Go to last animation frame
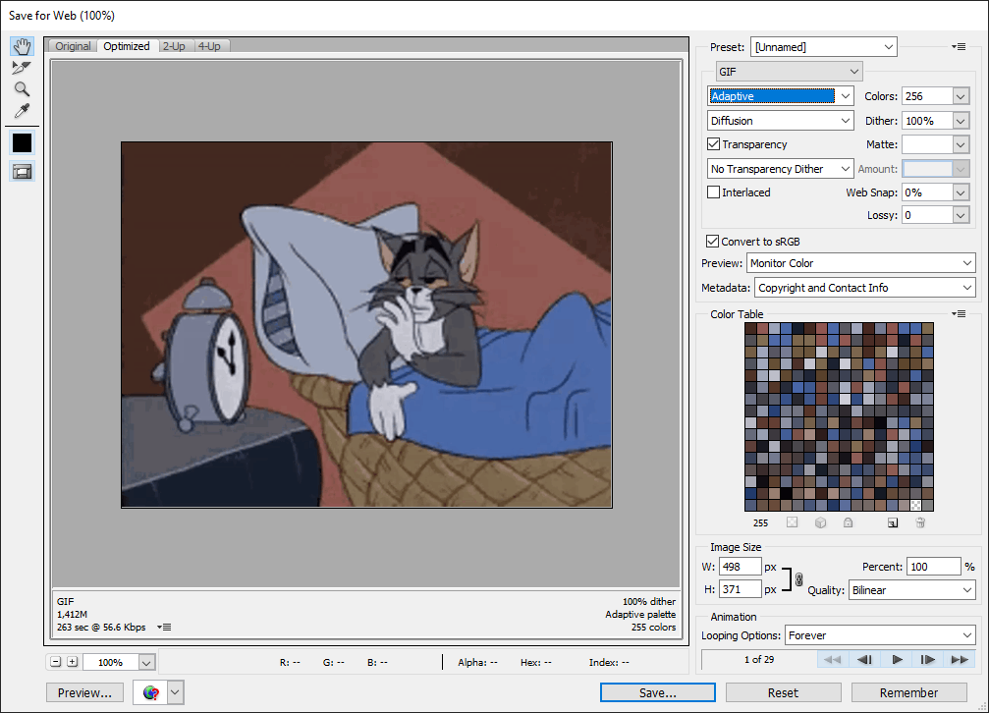This screenshot has height=713, width=989. pos(960,659)
